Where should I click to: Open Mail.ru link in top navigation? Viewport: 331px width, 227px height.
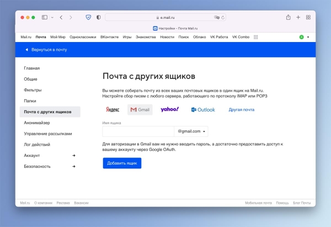26,37
